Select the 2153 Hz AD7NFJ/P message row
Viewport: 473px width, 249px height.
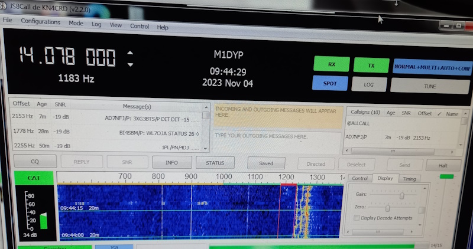106,117
